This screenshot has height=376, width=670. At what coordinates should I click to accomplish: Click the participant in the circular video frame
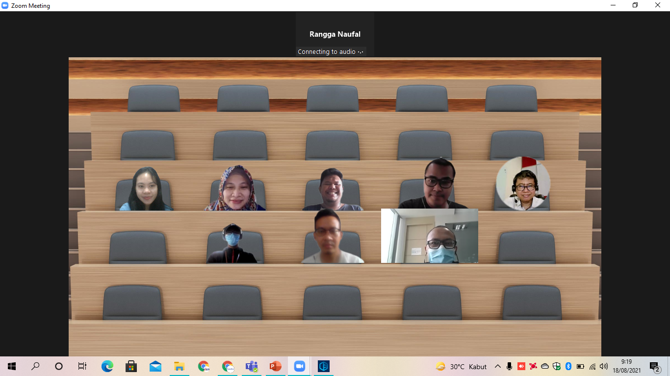pos(523,184)
